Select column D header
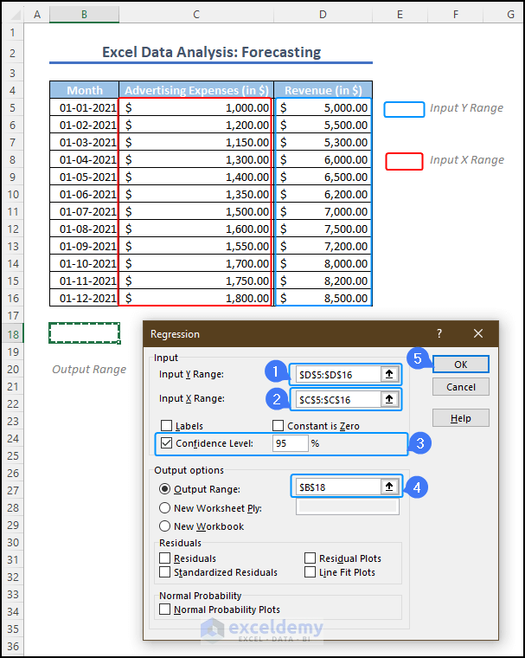This screenshot has width=525, height=658. tap(323, 15)
